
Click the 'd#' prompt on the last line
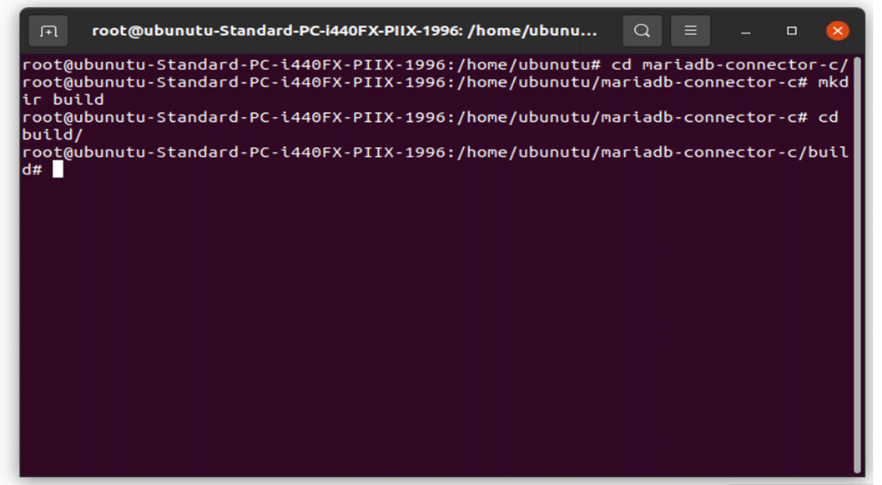[x=32, y=169]
